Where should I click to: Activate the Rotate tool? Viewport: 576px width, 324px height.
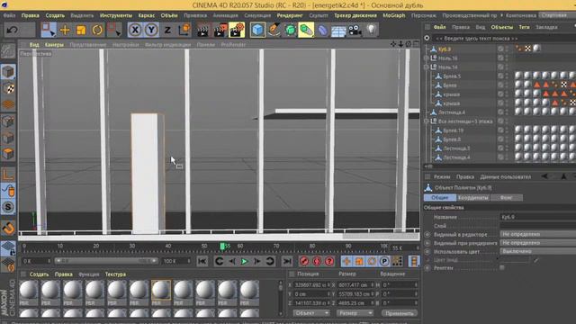97,30
